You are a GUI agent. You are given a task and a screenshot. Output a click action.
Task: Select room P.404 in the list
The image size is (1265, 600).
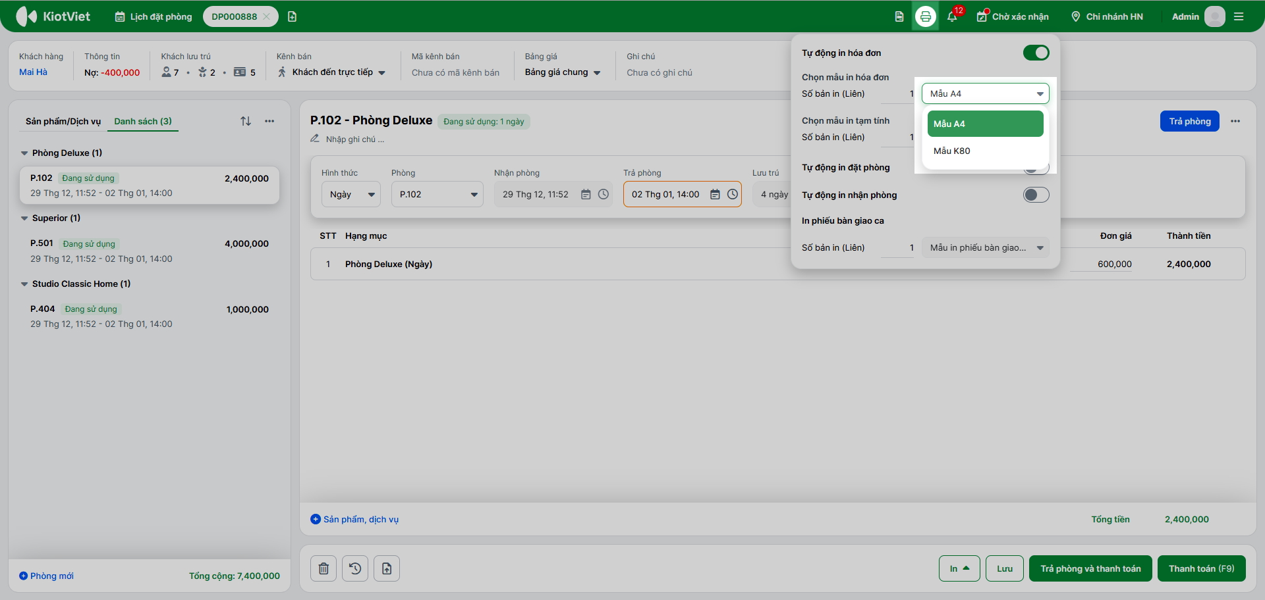click(150, 316)
